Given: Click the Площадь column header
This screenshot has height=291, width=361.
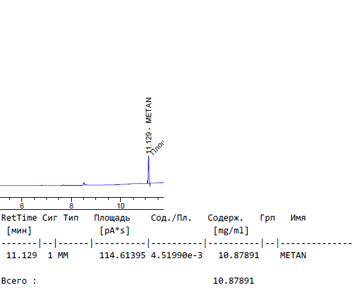Looking at the screenshot, I should pos(112,218).
